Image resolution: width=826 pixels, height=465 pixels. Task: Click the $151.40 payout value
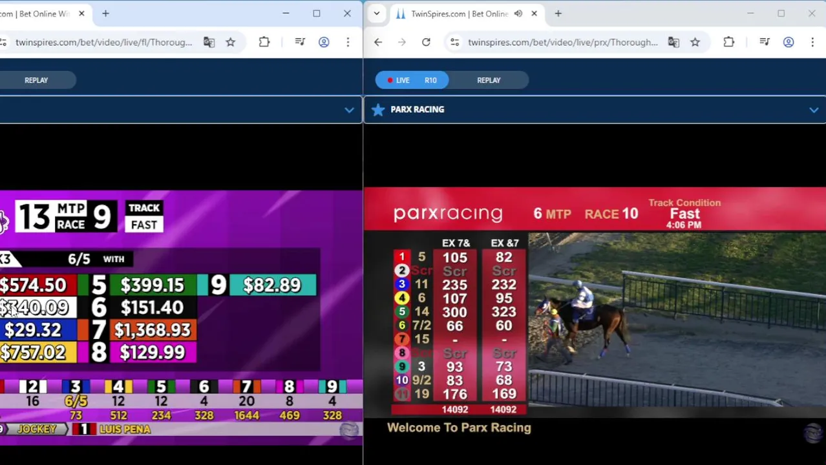(x=153, y=307)
